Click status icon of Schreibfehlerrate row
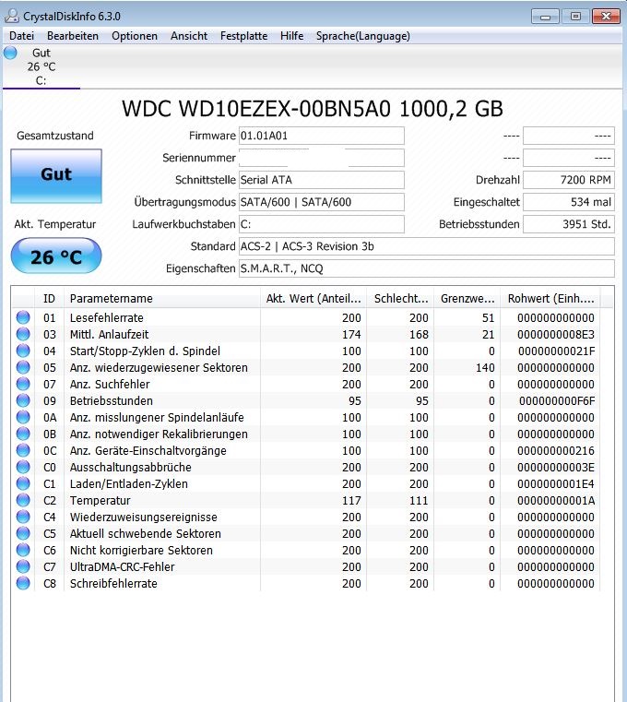 click(23, 583)
